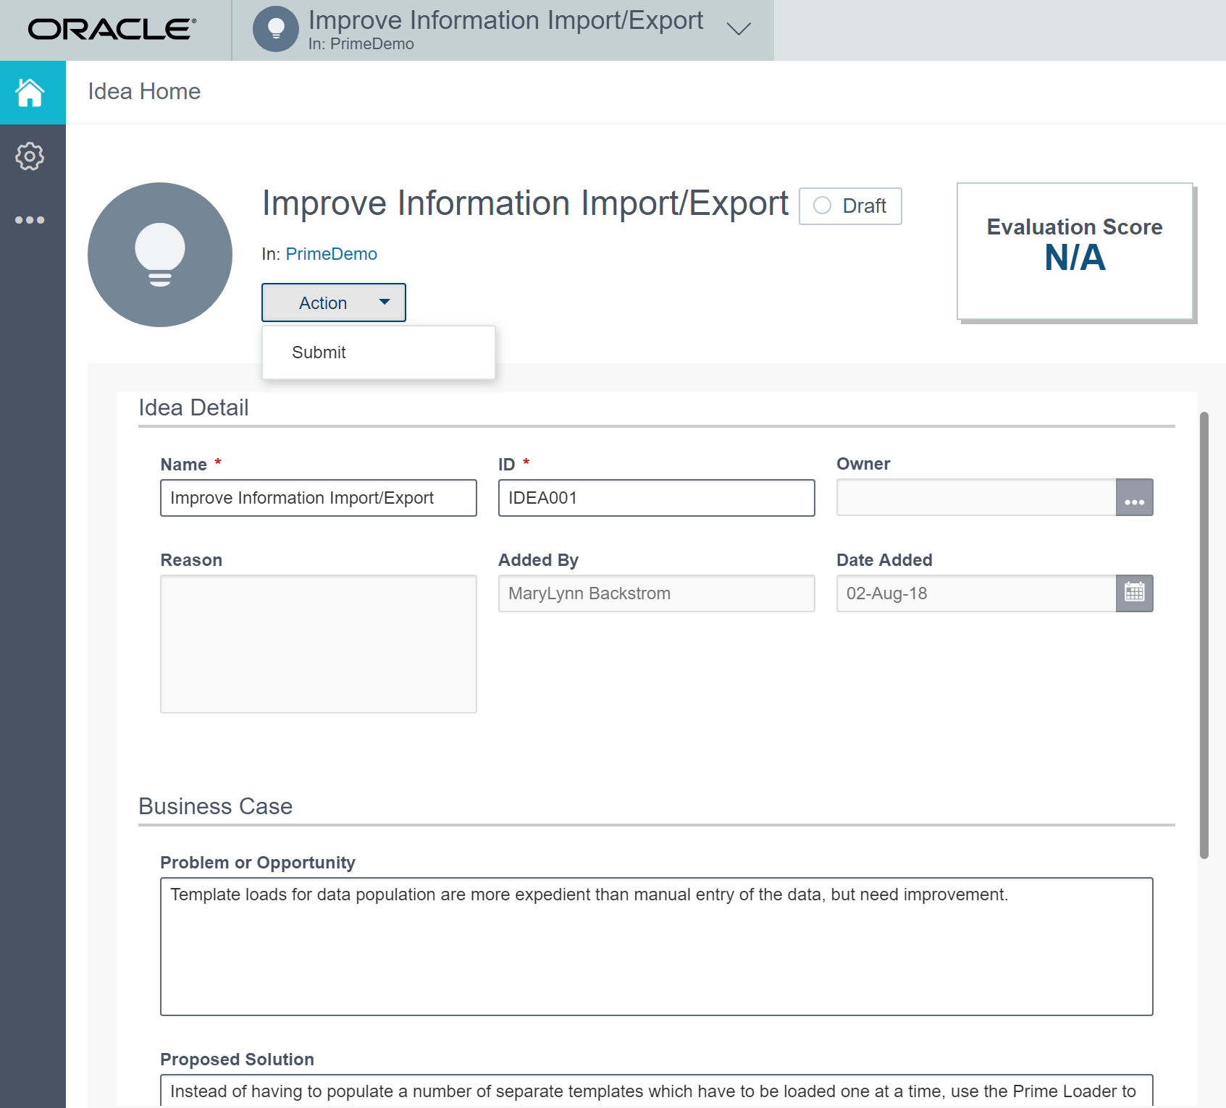The width and height of the screenshot is (1226, 1108).
Task: Open the more options sidebar icon
Action: [x=30, y=219]
